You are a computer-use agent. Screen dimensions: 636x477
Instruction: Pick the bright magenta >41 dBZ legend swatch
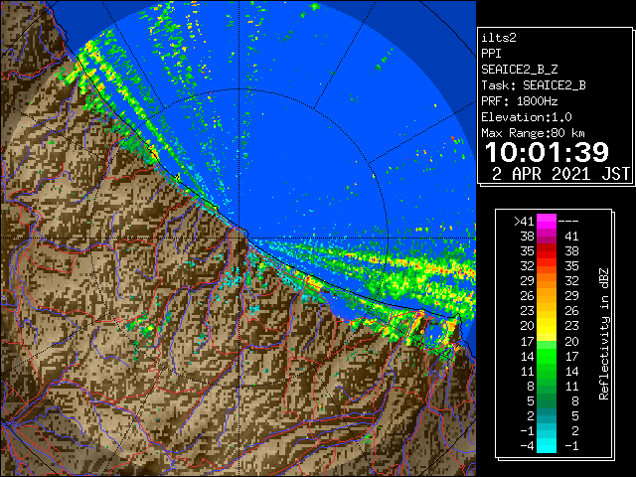[547, 222]
